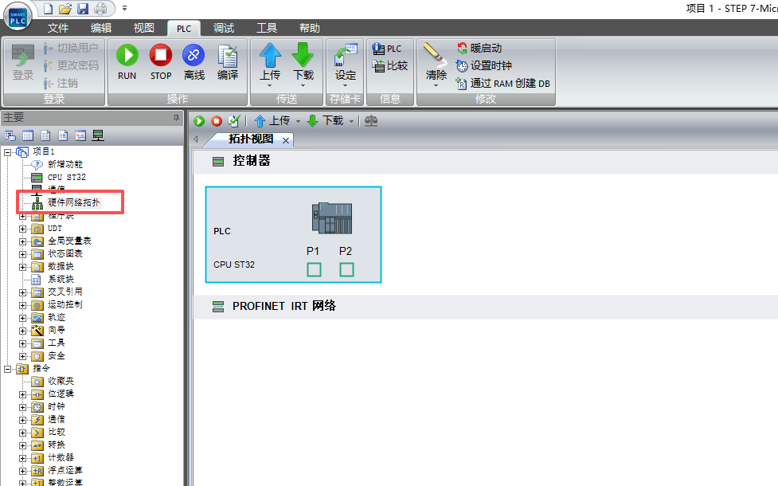
Task: Click 设置时钟 set clock button
Action: pos(484,65)
